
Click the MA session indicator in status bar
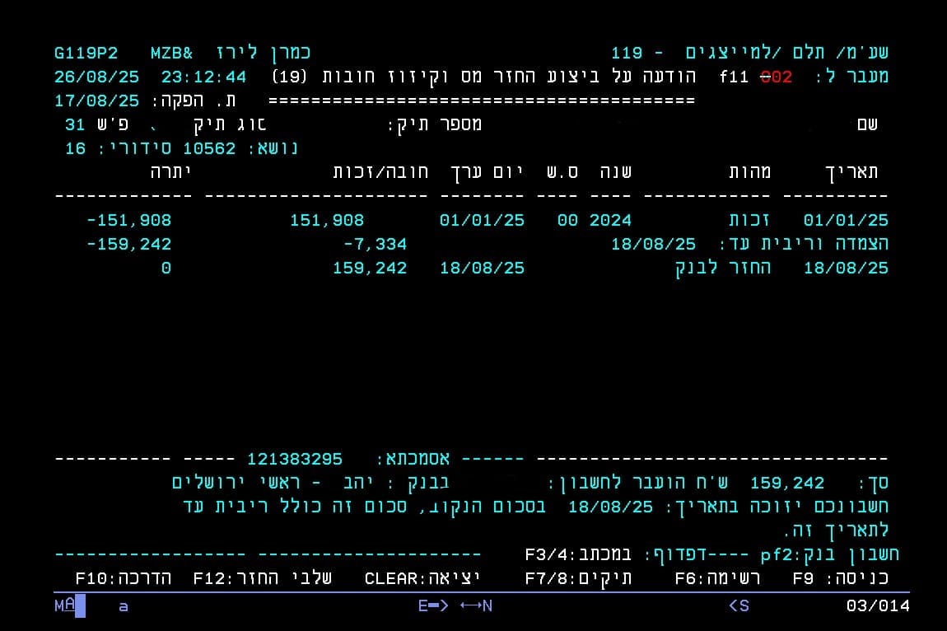point(64,605)
